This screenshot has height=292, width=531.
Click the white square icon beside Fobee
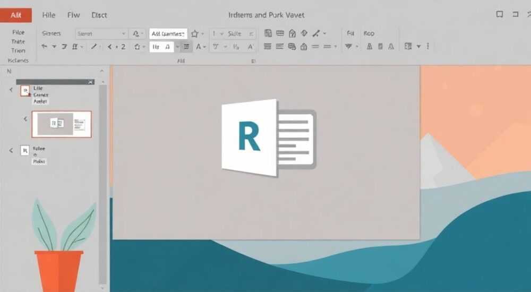[x=25, y=150]
